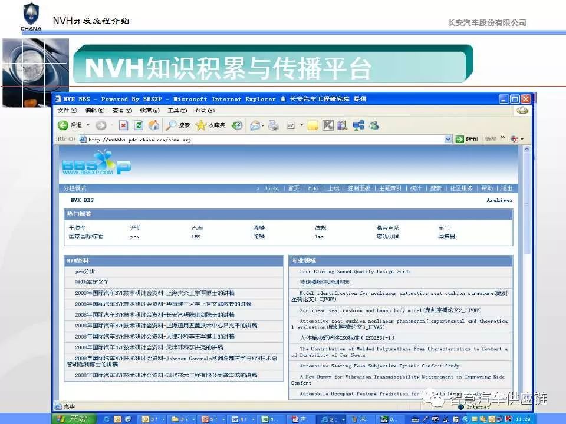Open the dropdown arrow beside the Edit icon
The width and height of the screenshot is (566, 424).
(301, 125)
